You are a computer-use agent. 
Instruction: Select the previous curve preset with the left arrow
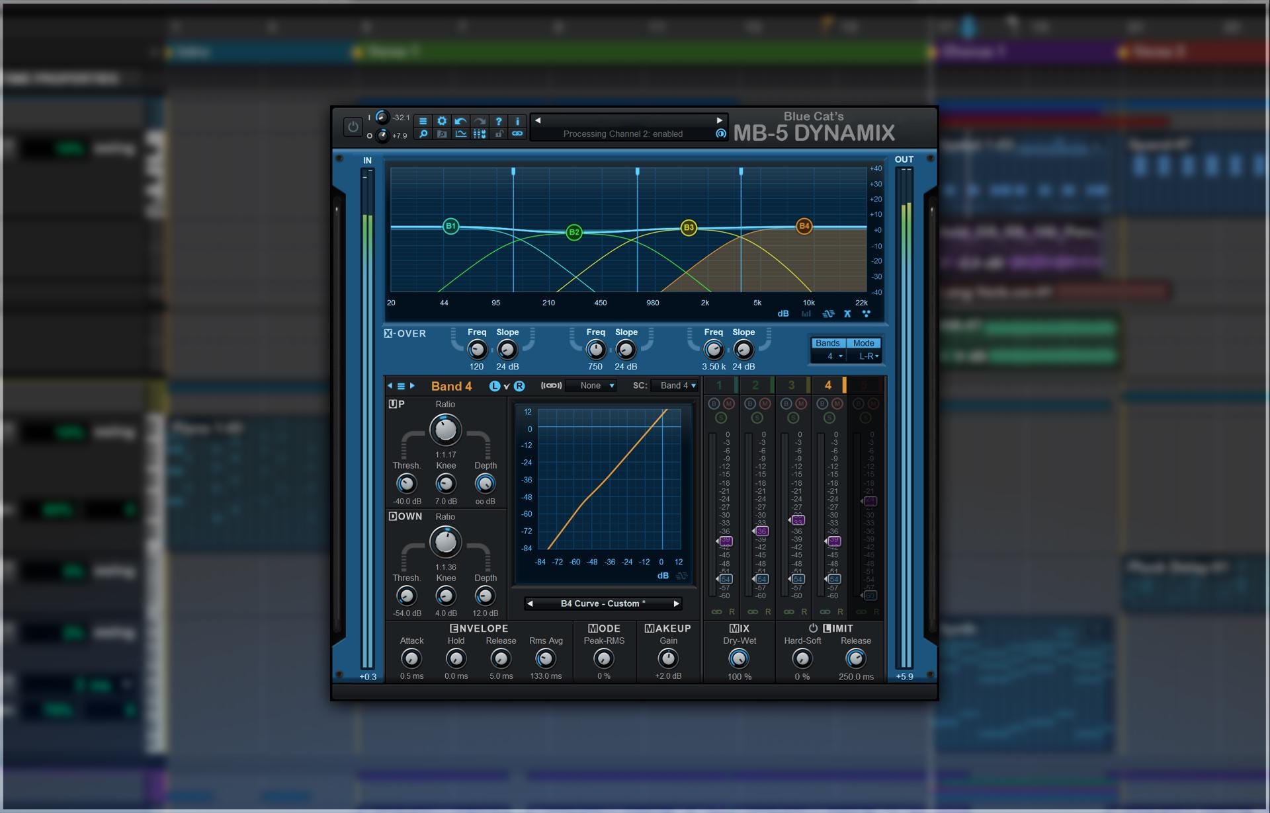(530, 603)
